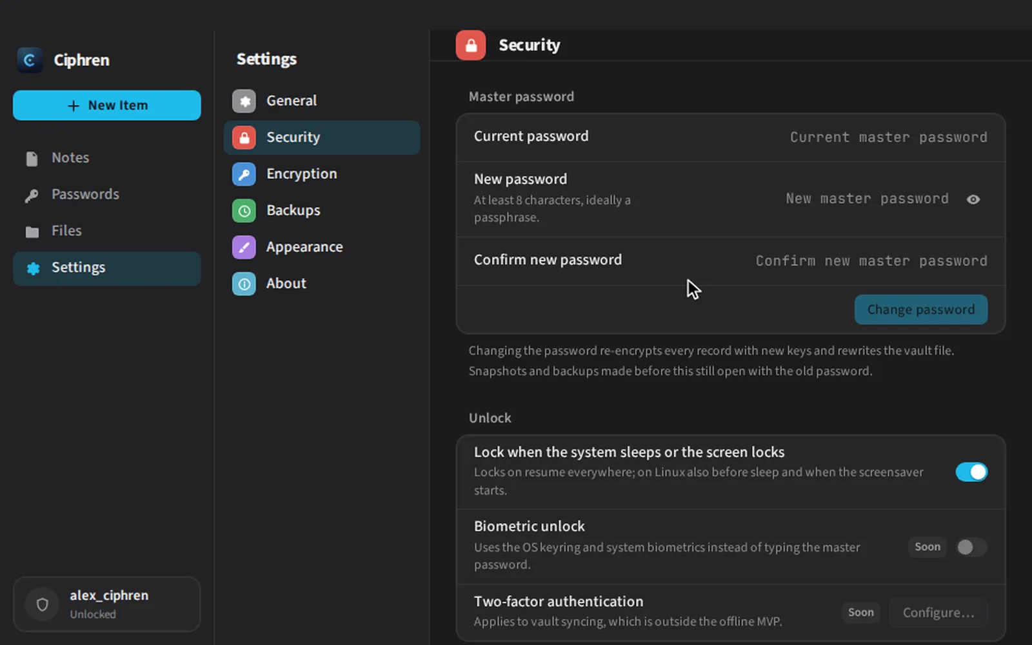The height and width of the screenshot is (645, 1032).
Task: Click the green Backups clock icon
Action: tap(244, 210)
